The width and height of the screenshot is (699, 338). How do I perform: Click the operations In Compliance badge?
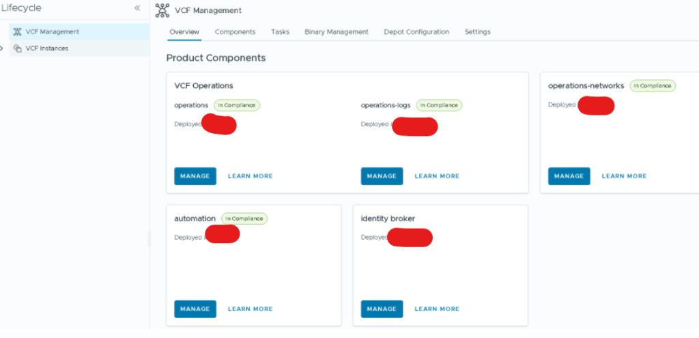tap(237, 105)
